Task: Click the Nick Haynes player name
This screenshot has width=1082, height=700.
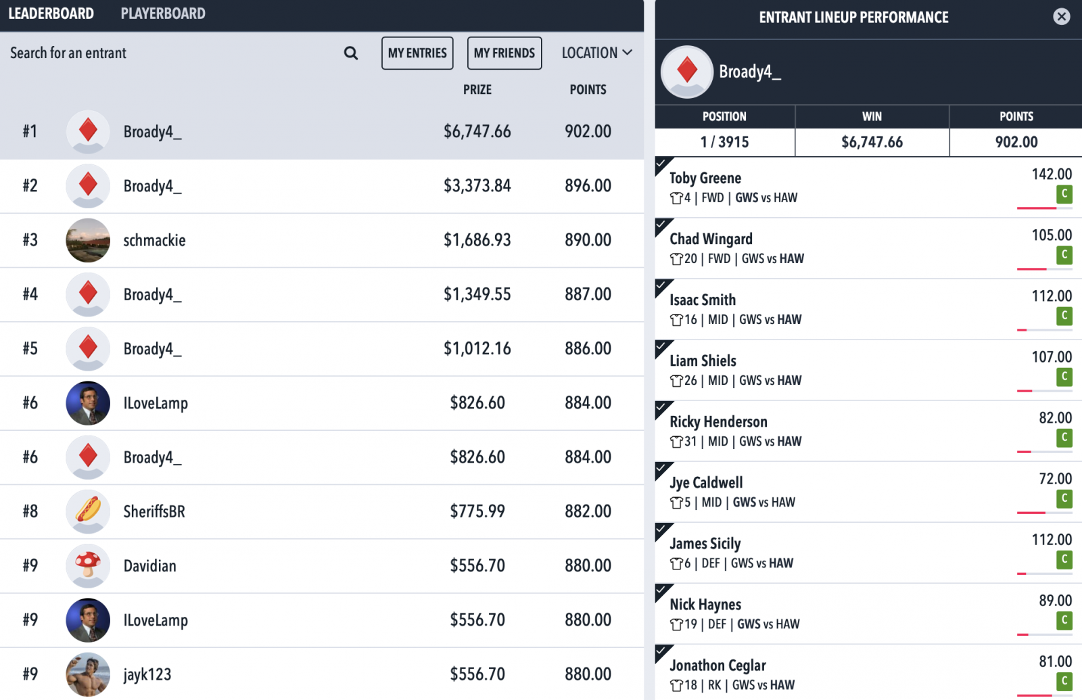Action: click(x=705, y=604)
